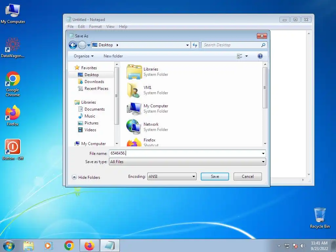The height and width of the screenshot is (252, 336).
Task: Click the Firefox desktop shortcut
Action: click(x=13, y=115)
